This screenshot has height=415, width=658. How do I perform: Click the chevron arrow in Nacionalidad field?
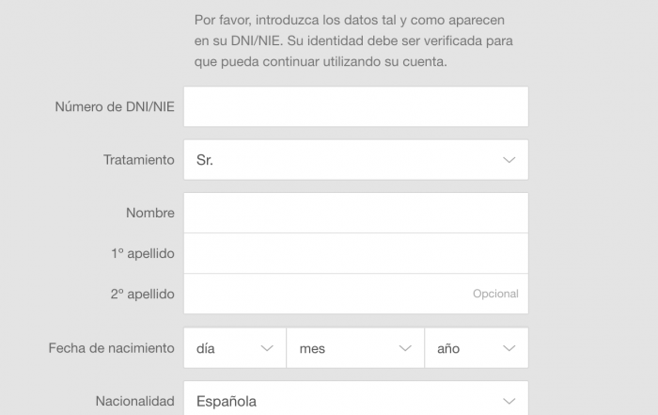coord(509,402)
